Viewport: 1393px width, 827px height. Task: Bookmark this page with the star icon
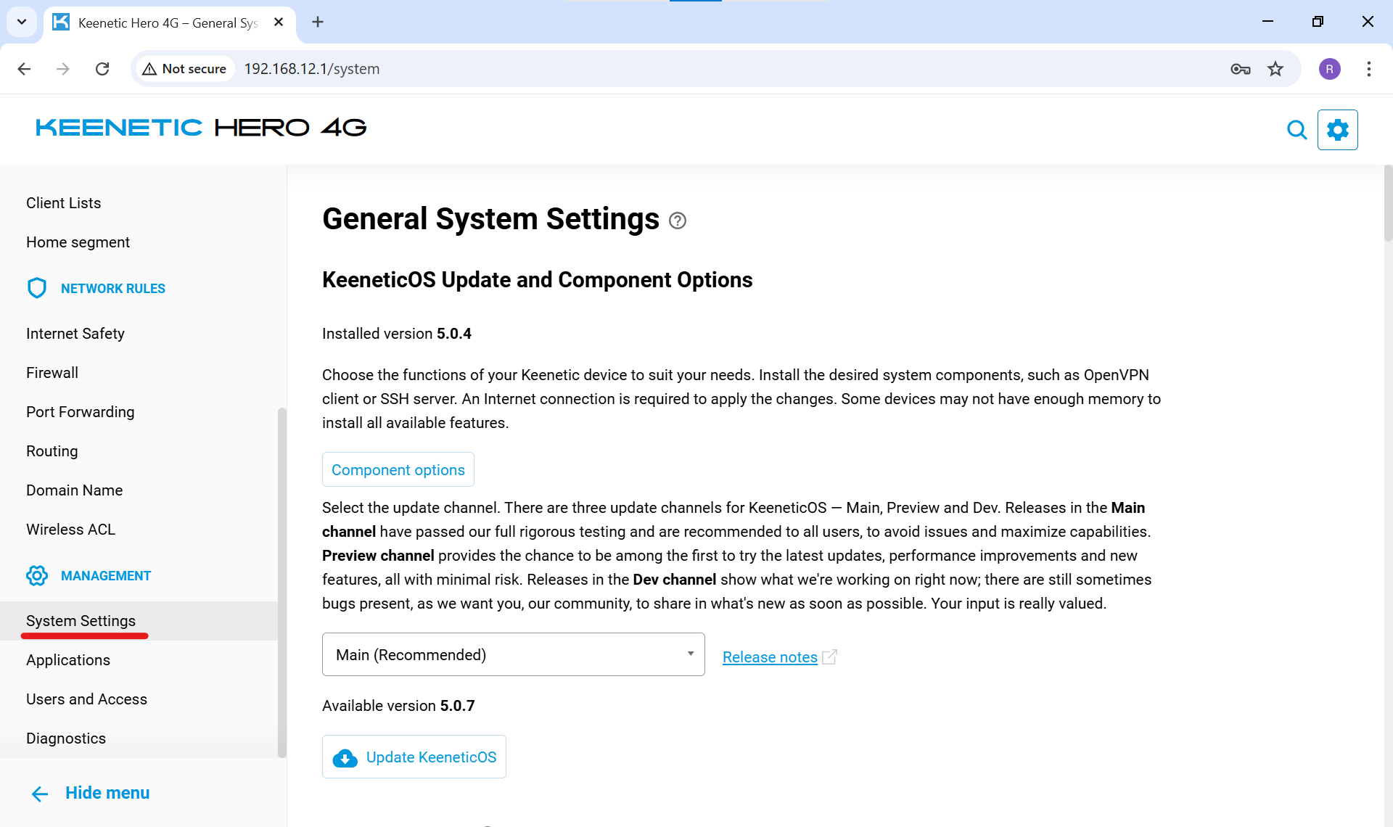[x=1275, y=69]
